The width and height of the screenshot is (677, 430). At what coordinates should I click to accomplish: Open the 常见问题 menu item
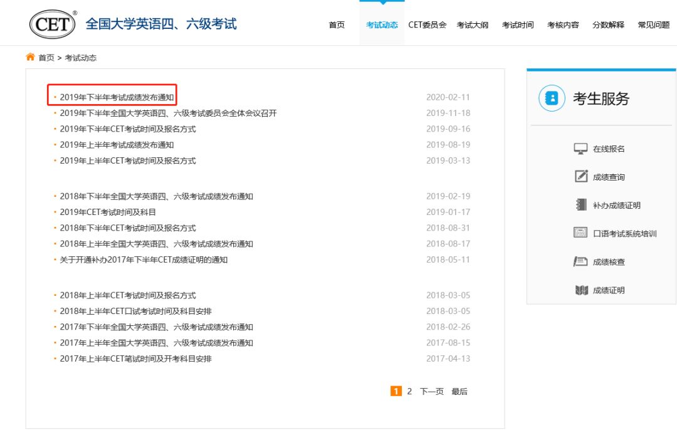coord(653,25)
